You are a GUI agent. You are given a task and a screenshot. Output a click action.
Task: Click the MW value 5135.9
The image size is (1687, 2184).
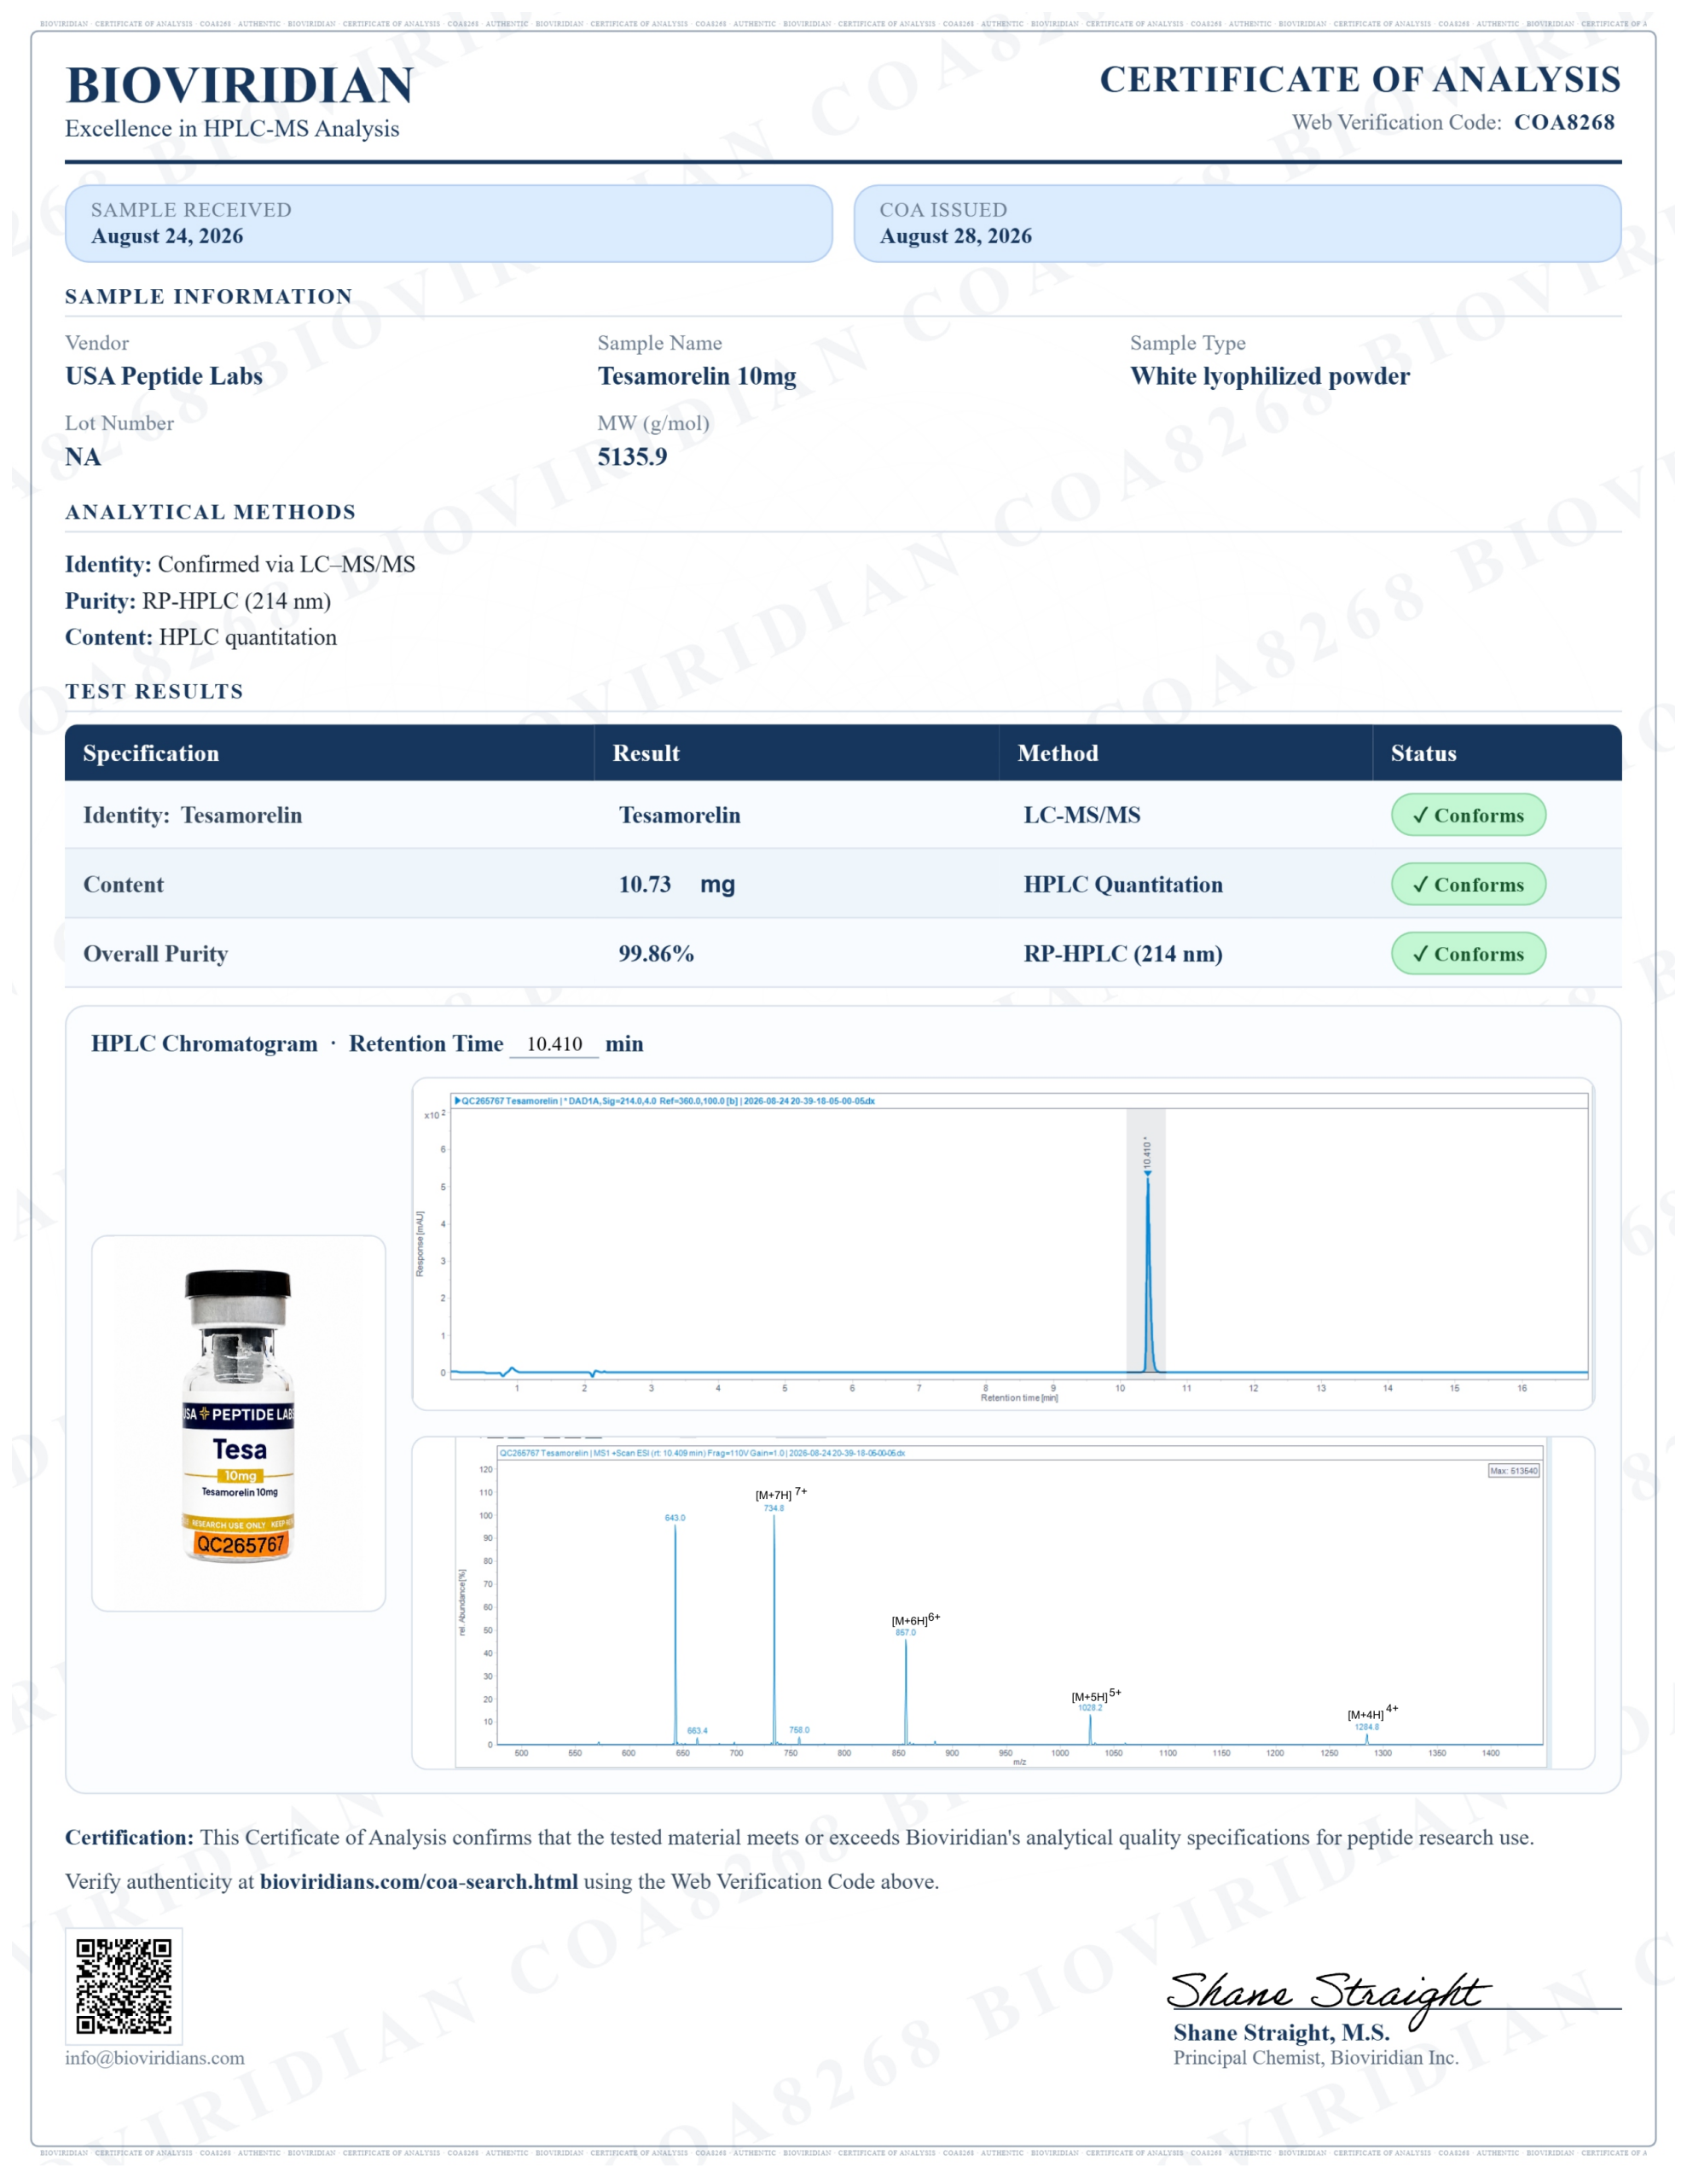click(632, 457)
